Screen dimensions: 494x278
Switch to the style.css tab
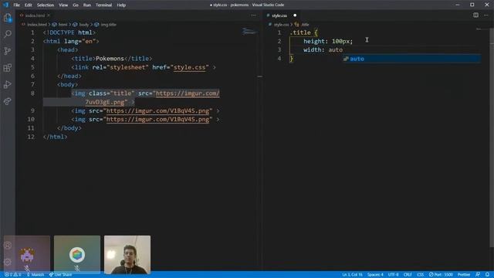279,15
